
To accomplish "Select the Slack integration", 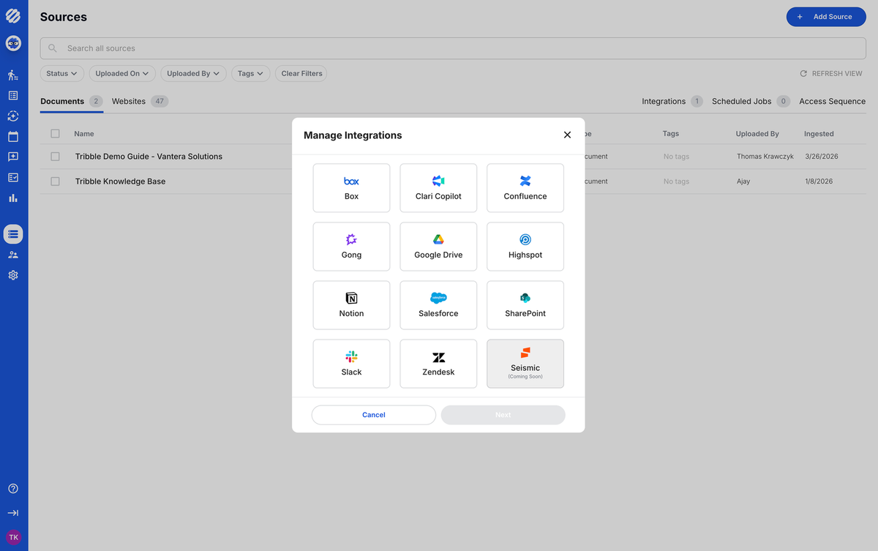I will tap(351, 364).
